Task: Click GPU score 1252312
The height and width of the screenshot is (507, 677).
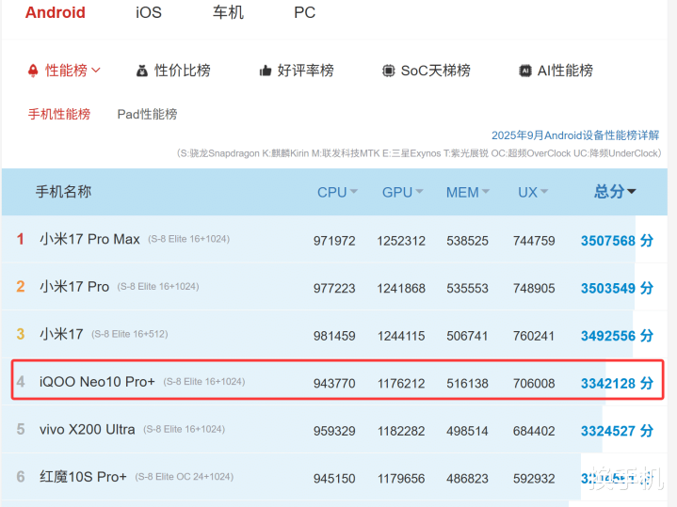Action: point(401,241)
